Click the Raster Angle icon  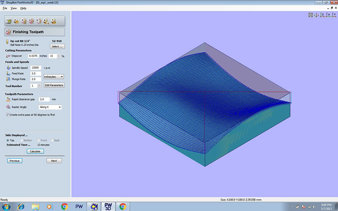click(x=8, y=107)
